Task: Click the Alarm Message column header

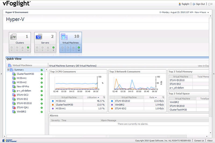Action: tap(109, 120)
